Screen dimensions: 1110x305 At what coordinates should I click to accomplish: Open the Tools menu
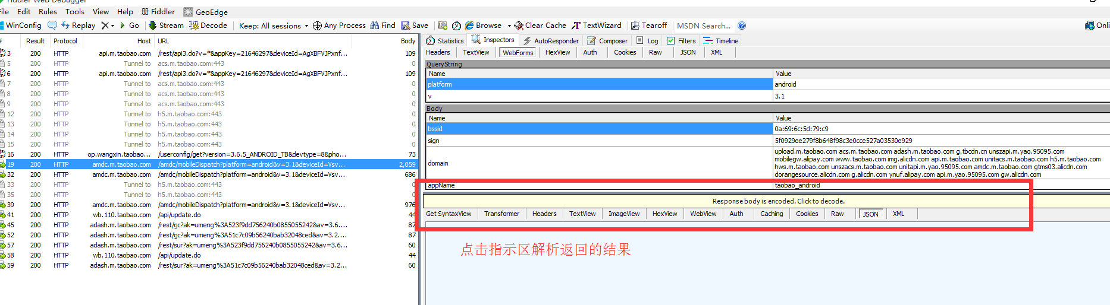74,12
